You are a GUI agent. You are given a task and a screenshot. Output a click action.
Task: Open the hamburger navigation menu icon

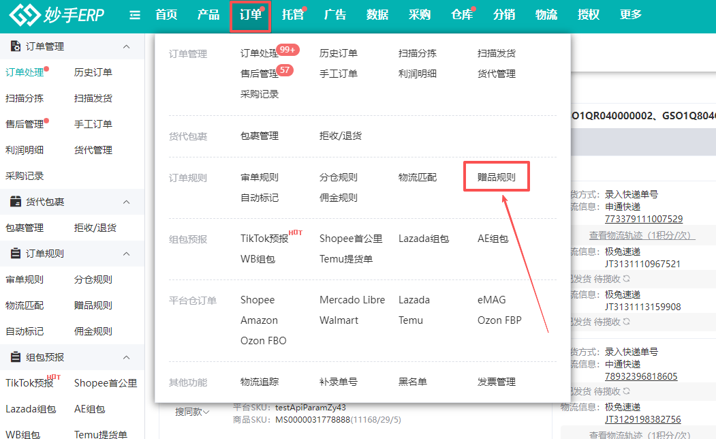134,14
